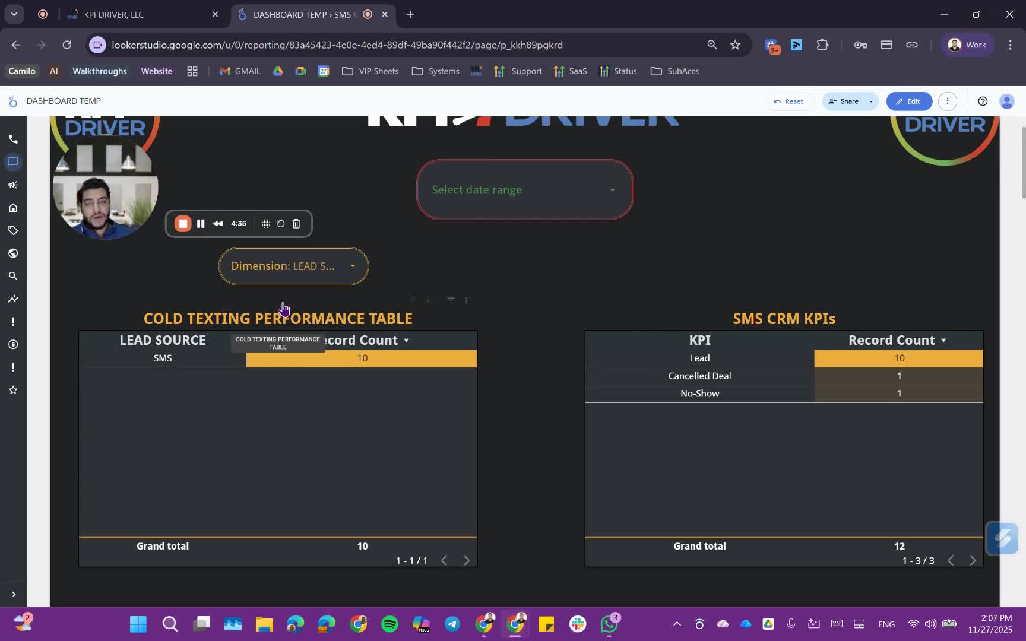
Task: Close the DASHBOARD TEMP tab
Action: point(385,14)
